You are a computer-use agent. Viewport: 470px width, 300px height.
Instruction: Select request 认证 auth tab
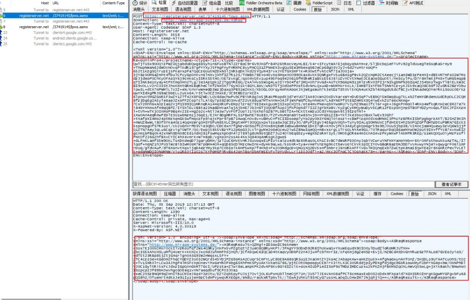(x=280, y=9)
